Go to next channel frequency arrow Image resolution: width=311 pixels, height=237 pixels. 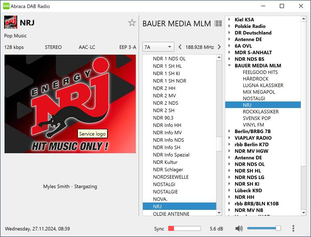point(219,47)
